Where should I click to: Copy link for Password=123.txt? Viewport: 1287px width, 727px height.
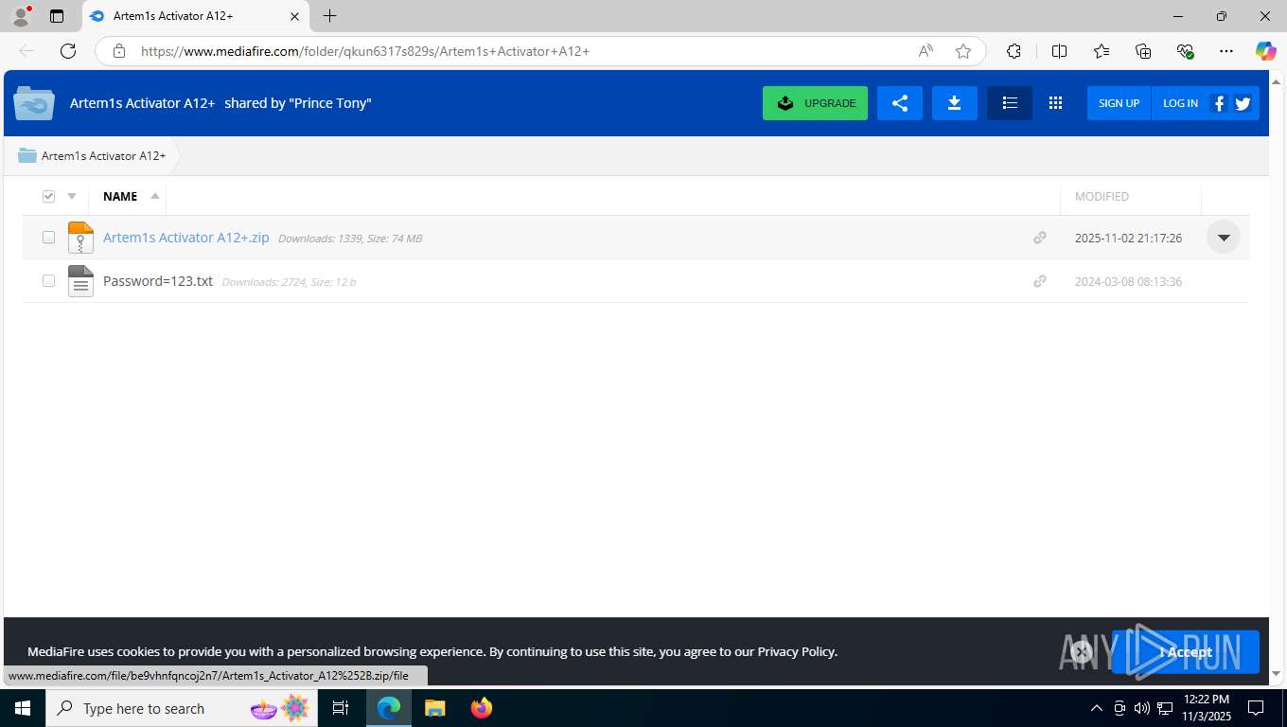1040,281
